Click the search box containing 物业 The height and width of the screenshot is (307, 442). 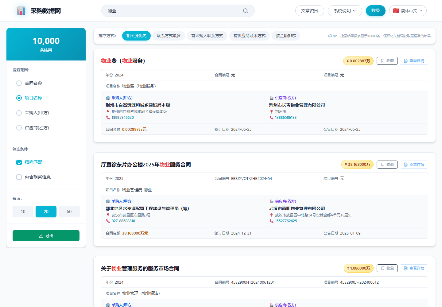point(178,11)
